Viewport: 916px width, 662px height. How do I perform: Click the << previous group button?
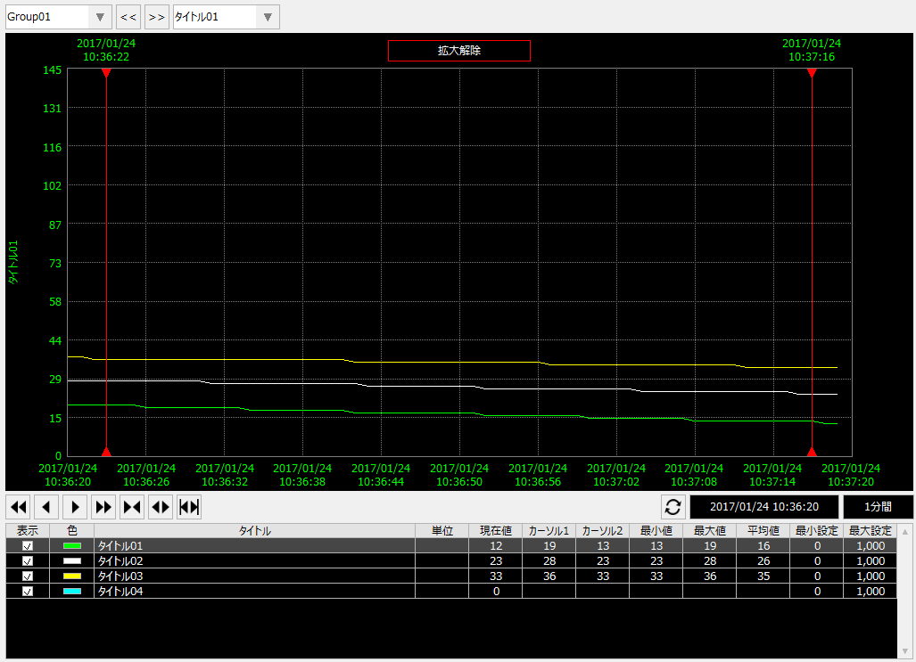click(128, 17)
